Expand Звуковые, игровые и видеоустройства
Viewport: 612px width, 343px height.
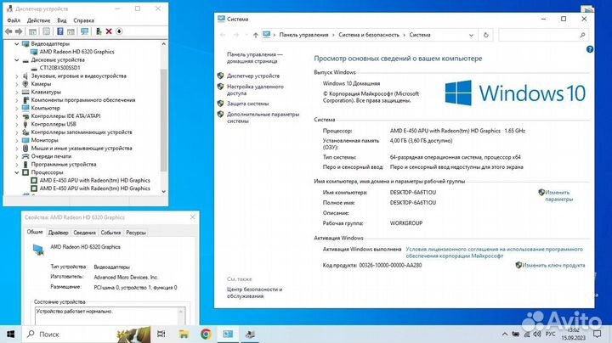click(x=17, y=76)
